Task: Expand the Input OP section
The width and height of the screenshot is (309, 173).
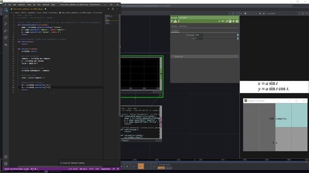Action: [205, 57]
